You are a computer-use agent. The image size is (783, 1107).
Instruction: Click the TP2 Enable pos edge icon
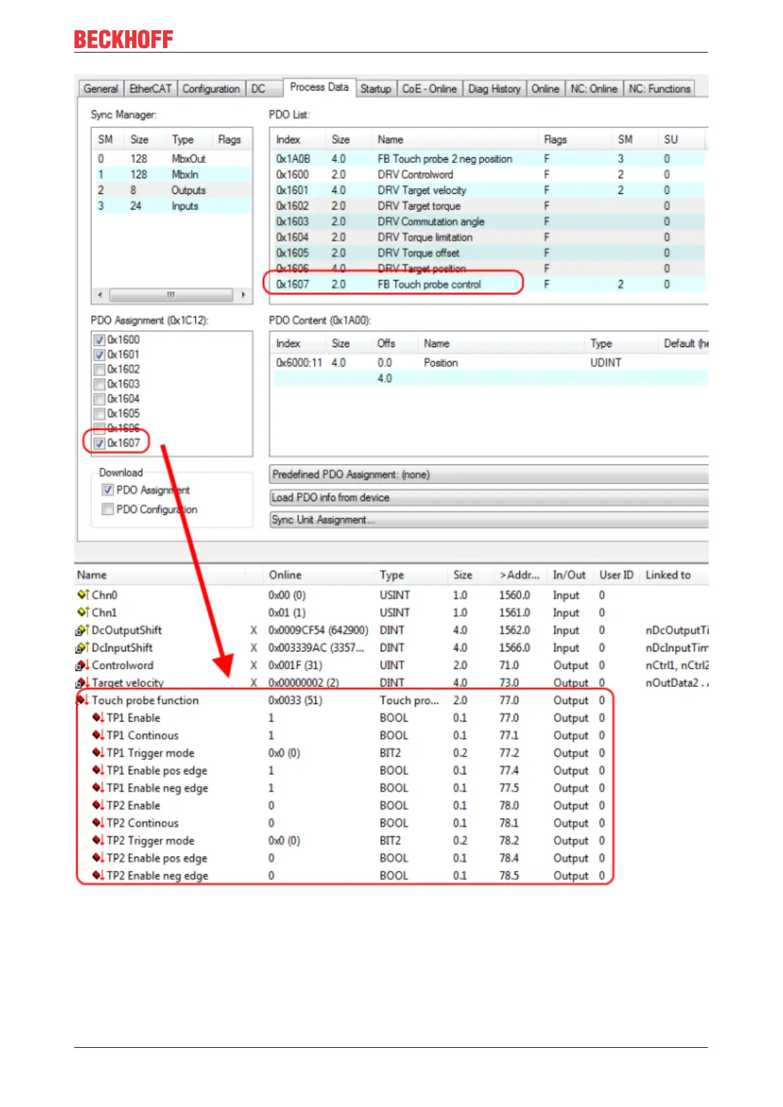point(98,858)
